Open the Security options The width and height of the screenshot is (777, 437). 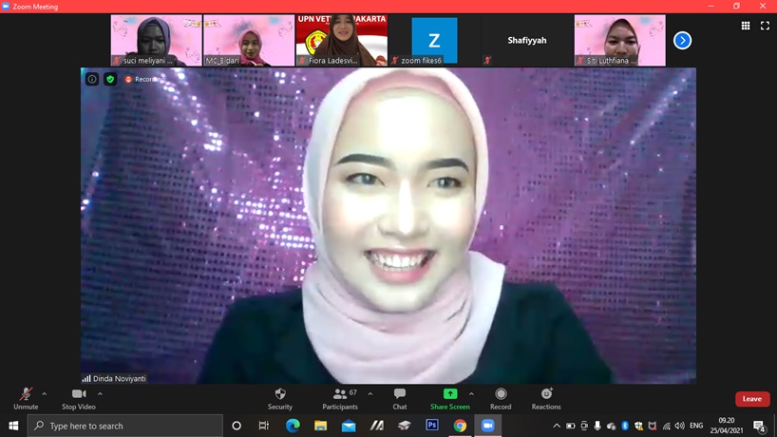click(280, 398)
